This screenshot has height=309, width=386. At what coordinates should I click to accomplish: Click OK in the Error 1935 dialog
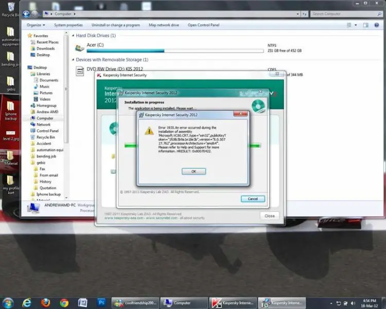(x=194, y=171)
